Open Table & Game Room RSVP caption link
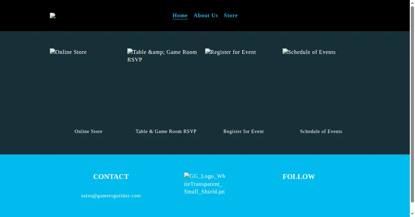Viewport: 415px width, 217px height. click(166, 132)
